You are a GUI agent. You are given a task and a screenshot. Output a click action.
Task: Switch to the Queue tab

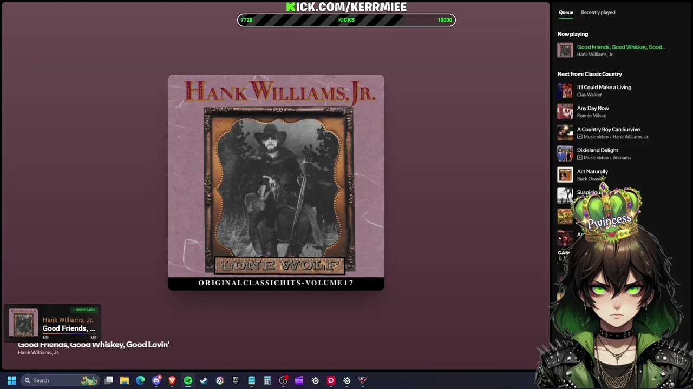pyautogui.click(x=566, y=12)
